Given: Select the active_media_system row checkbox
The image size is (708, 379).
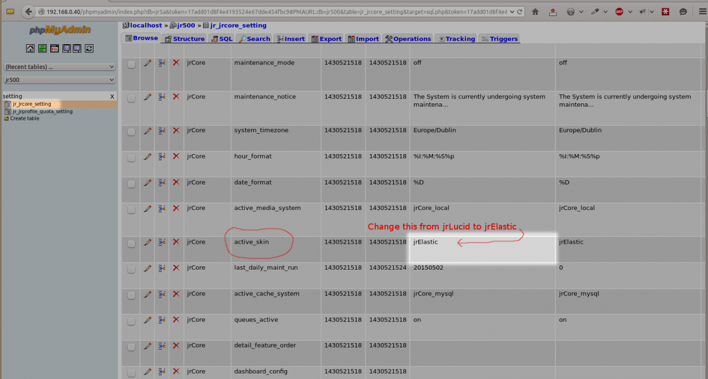Looking at the screenshot, I should 131,210.
